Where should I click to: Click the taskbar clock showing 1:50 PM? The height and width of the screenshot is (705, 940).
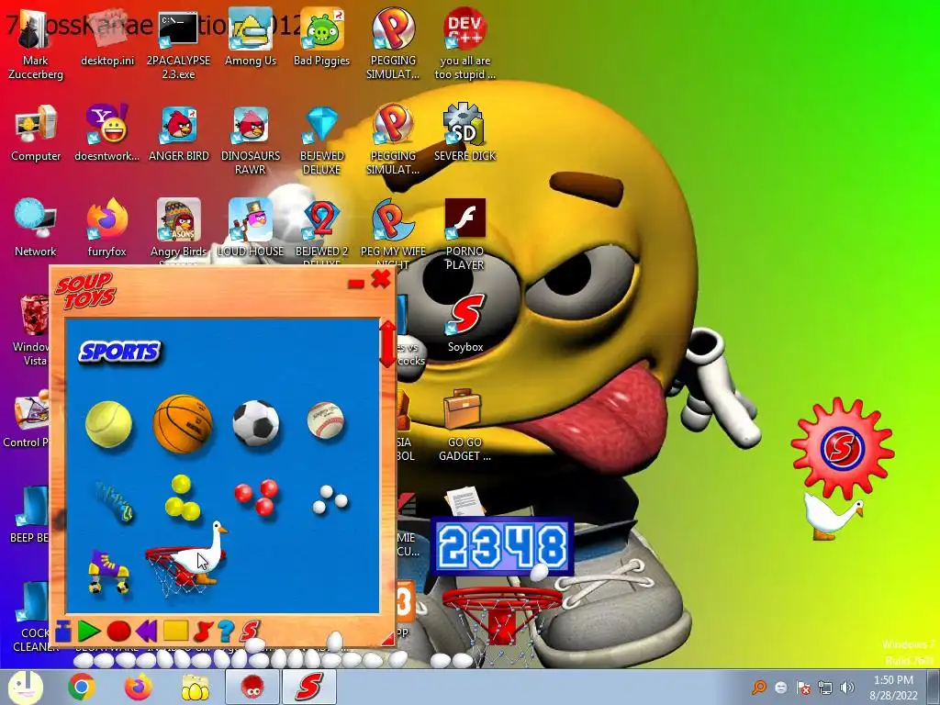coord(893,688)
